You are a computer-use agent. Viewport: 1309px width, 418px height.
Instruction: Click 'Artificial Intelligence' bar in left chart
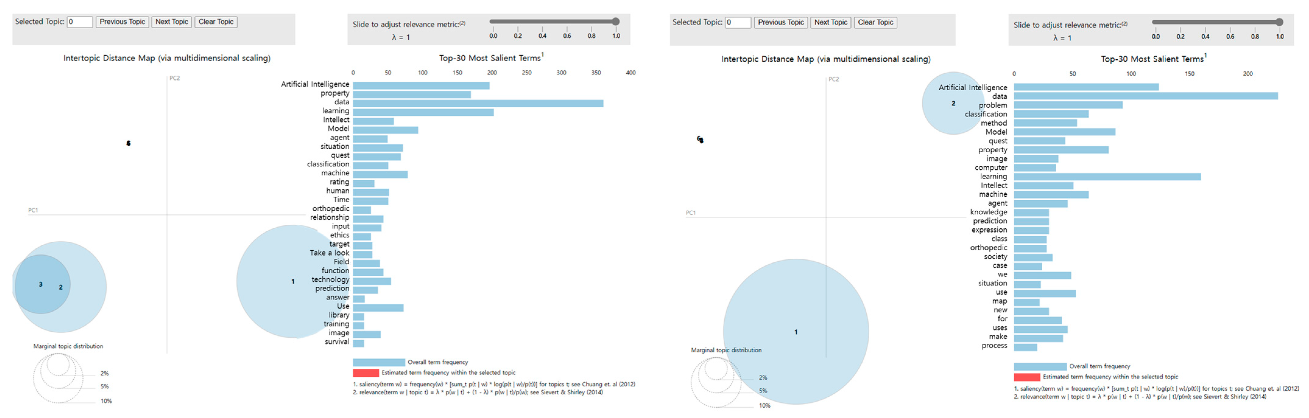pyautogui.click(x=421, y=86)
